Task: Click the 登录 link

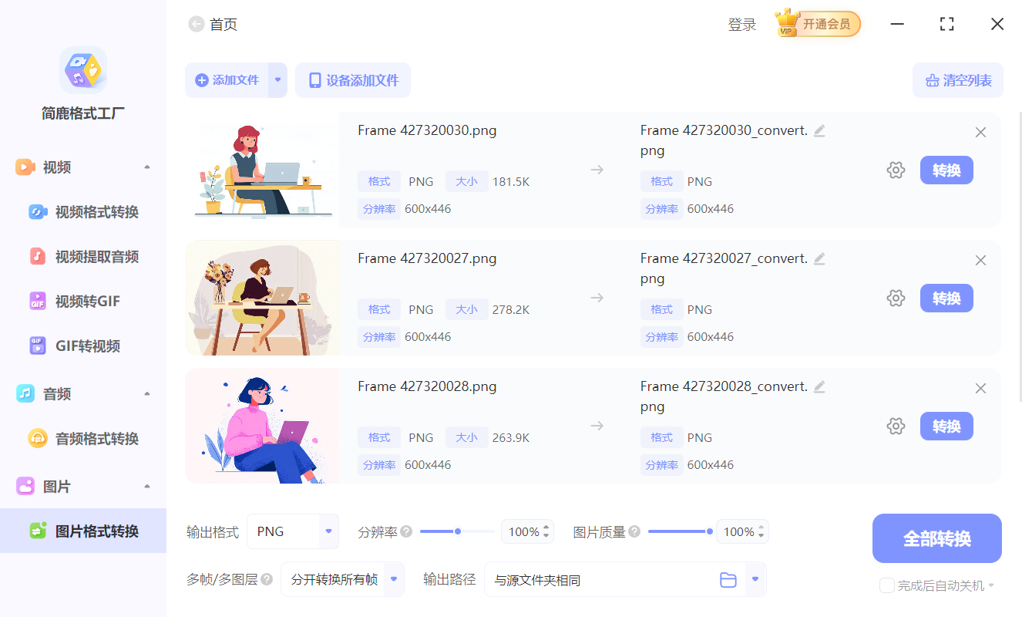Action: pyautogui.click(x=741, y=24)
